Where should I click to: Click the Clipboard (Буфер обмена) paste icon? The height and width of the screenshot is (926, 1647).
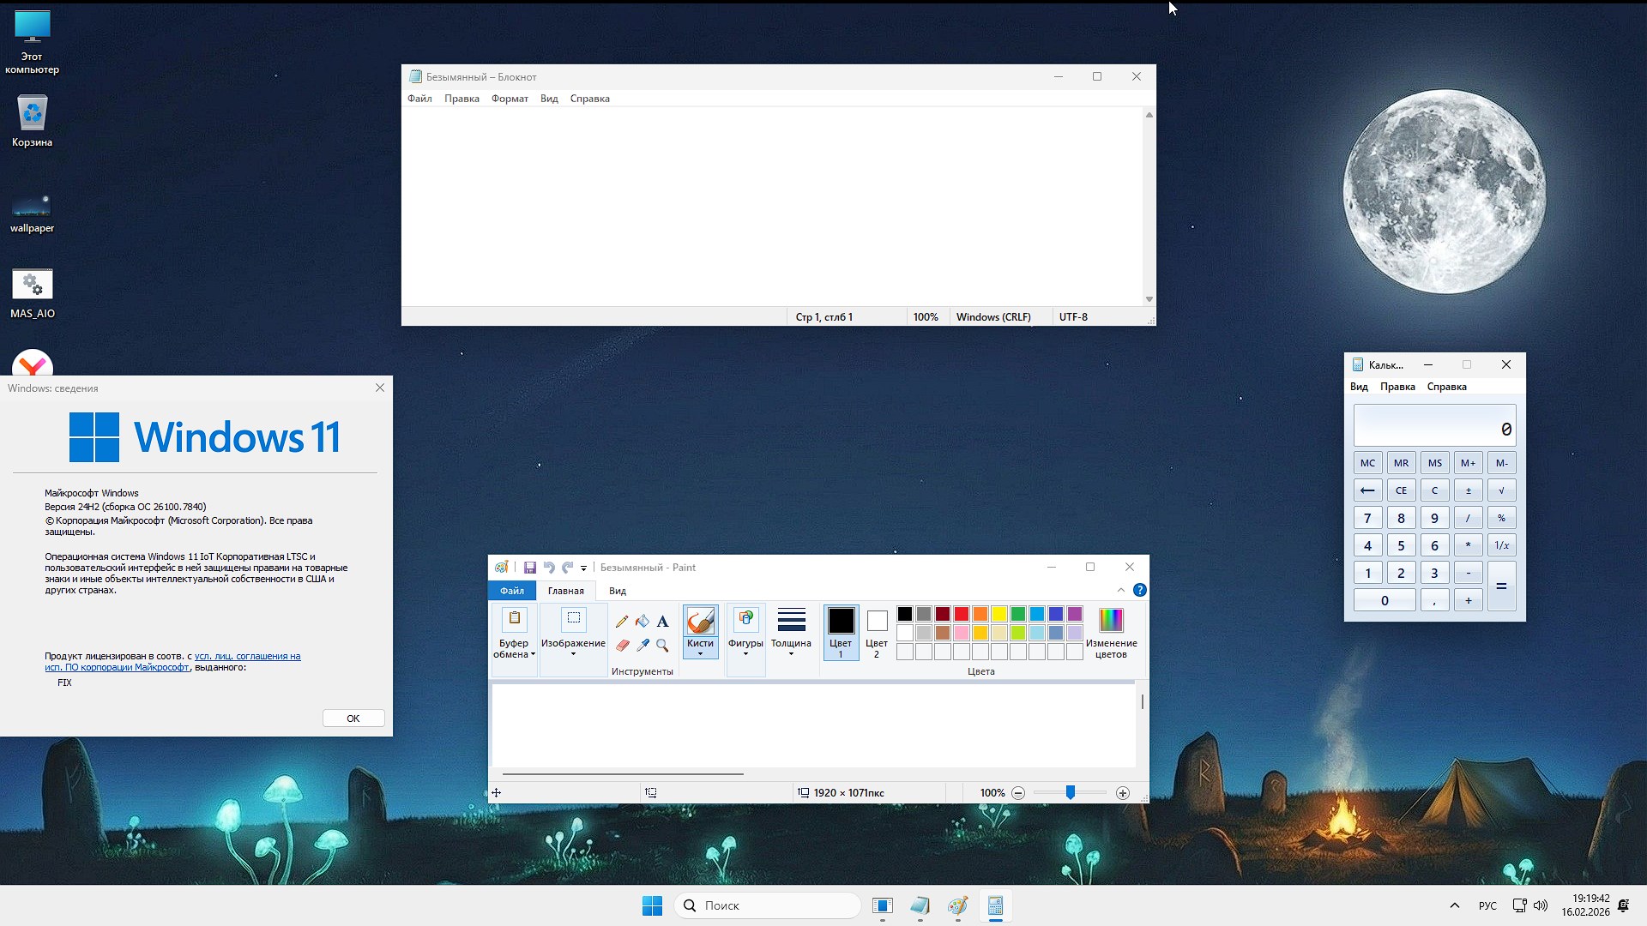515,619
